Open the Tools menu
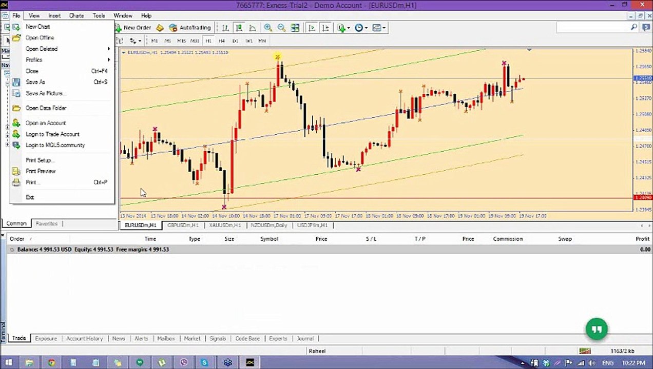This screenshot has height=369, width=653. pos(99,16)
